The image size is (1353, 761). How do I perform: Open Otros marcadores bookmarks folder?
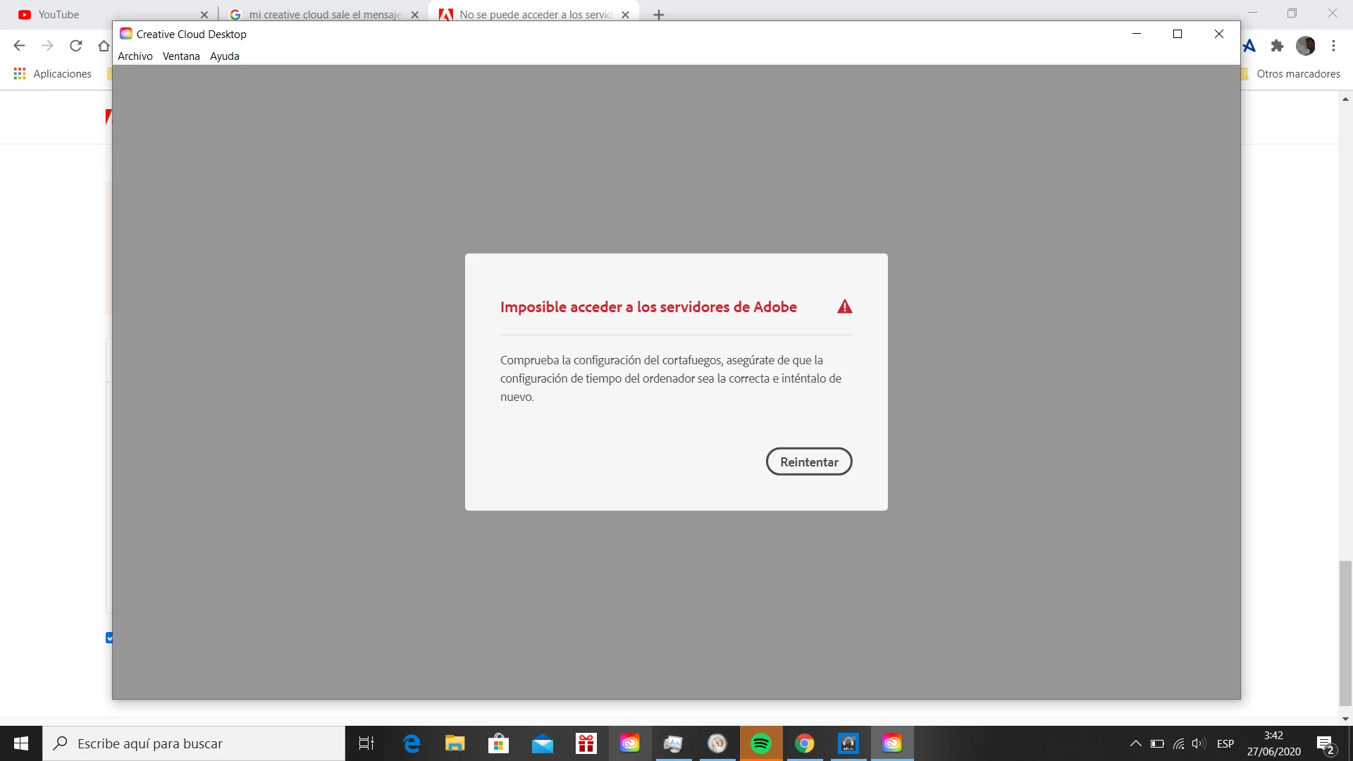click(x=1297, y=74)
